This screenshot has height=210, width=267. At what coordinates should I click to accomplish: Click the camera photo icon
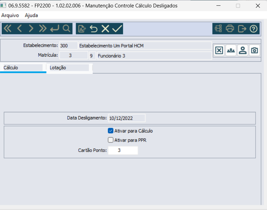pyautogui.click(x=255, y=51)
